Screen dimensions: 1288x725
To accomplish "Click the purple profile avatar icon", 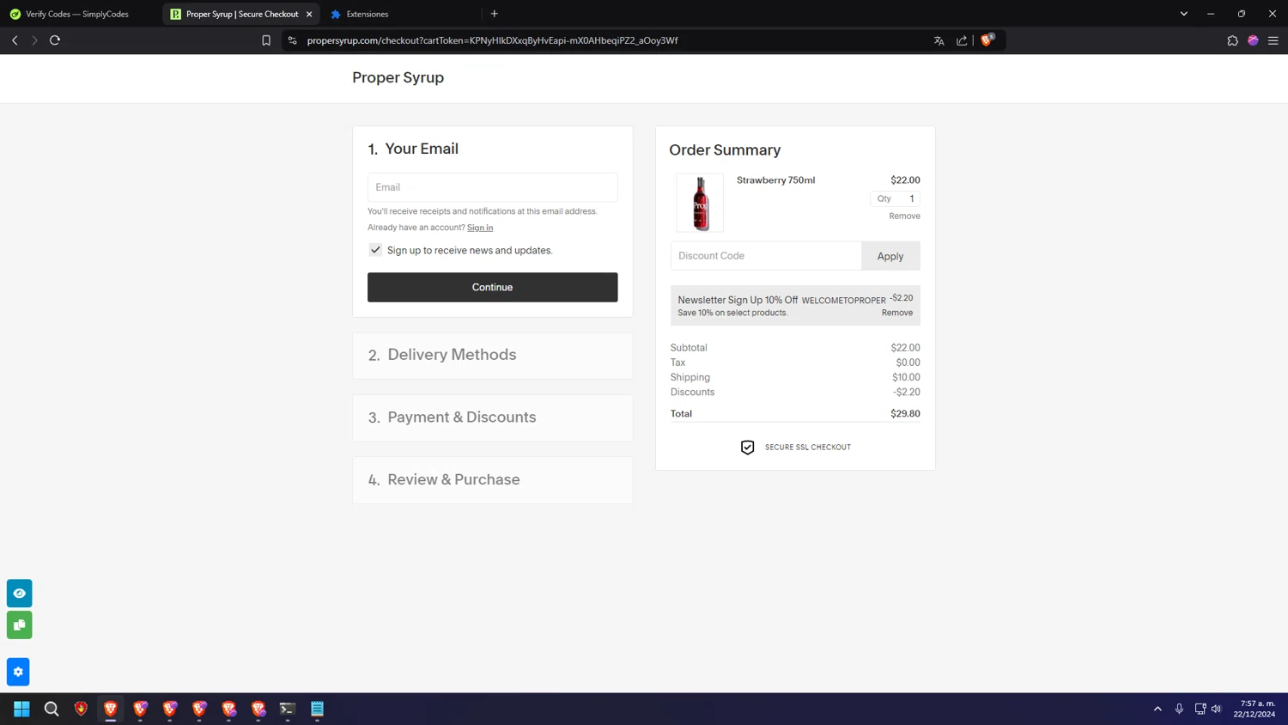I will [1253, 40].
